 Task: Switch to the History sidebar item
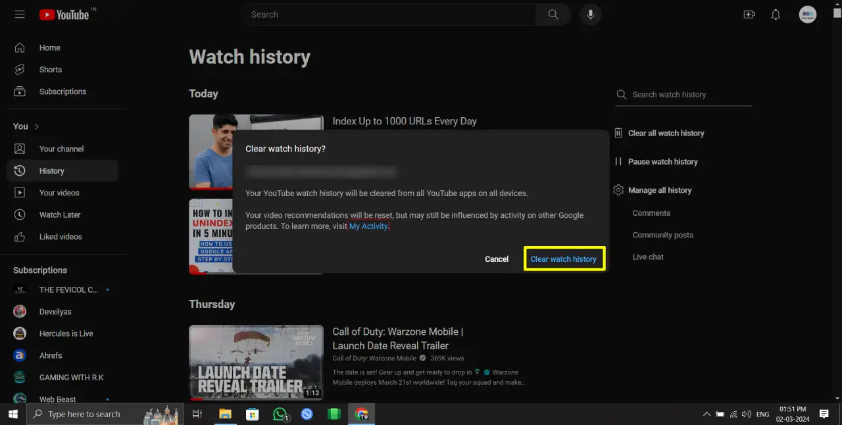coord(51,170)
